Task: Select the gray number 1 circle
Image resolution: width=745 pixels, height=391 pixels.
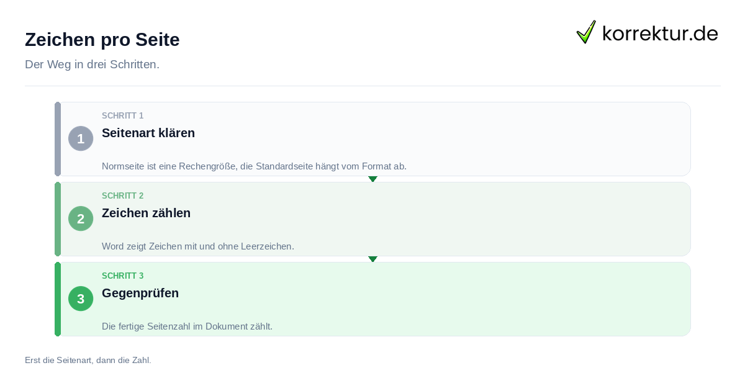Action: (81, 138)
